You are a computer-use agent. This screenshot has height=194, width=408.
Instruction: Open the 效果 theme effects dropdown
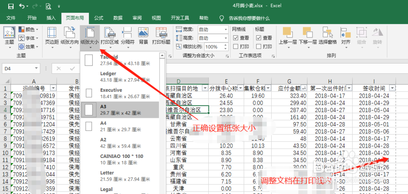click(29, 47)
